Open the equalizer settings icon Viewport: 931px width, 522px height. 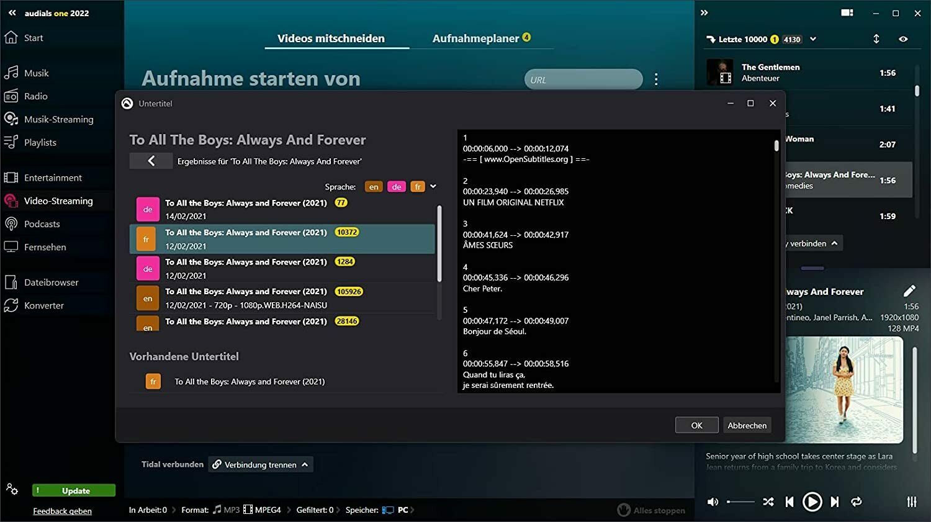point(911,502)
